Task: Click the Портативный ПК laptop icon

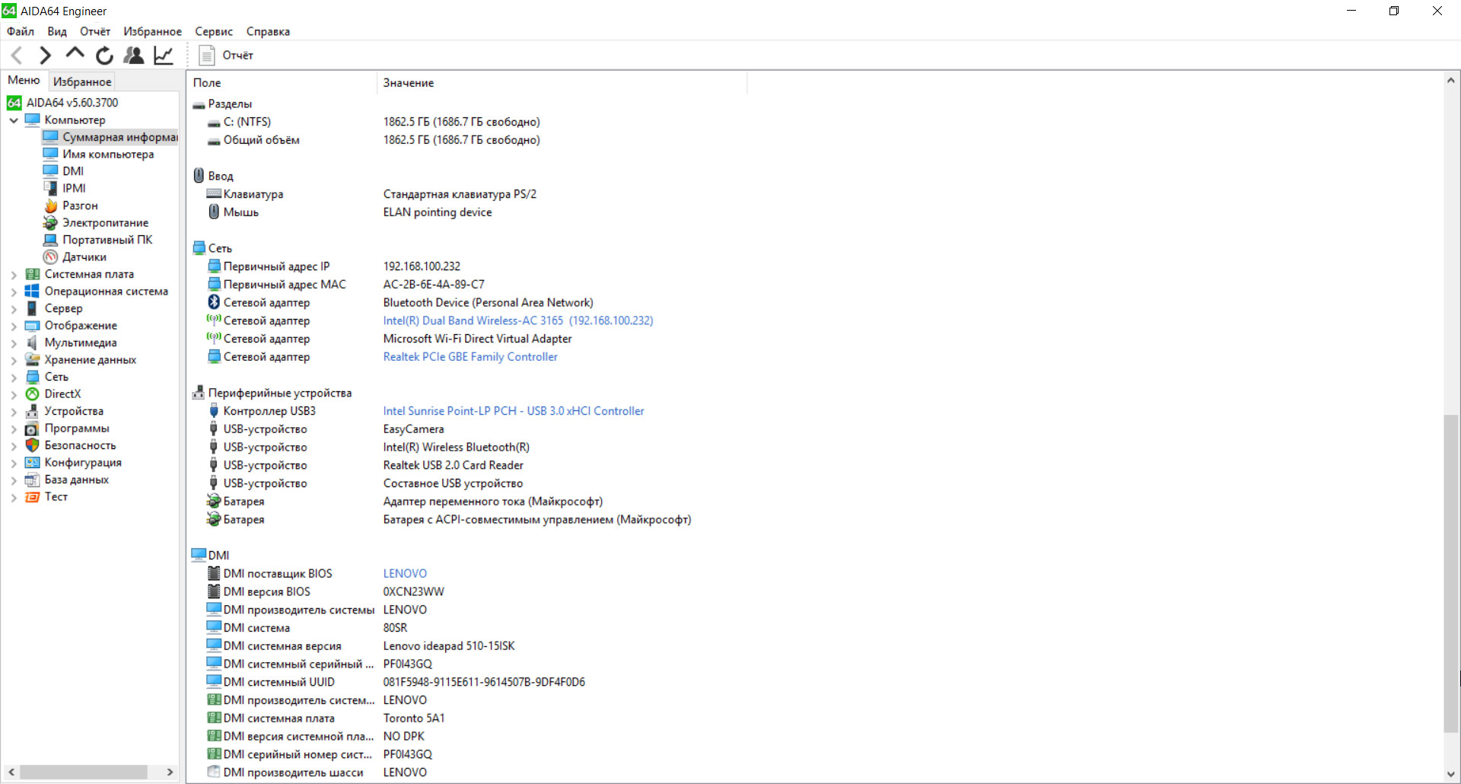Action: click(x=51, y=240)
